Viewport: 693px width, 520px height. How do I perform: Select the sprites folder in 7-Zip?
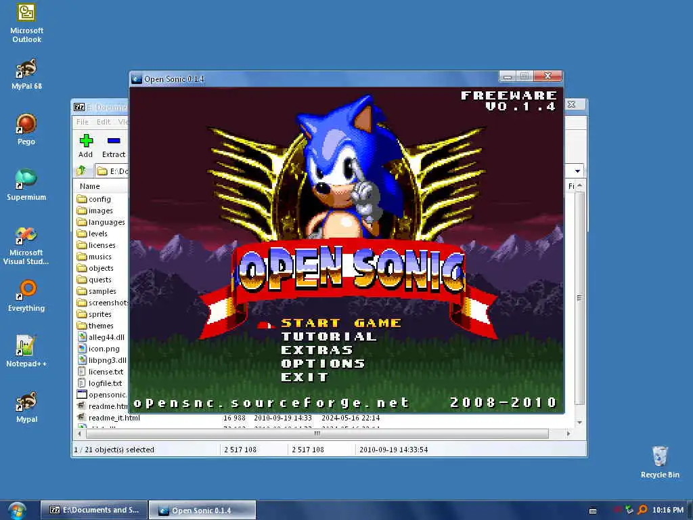click(x=93, y=314)
